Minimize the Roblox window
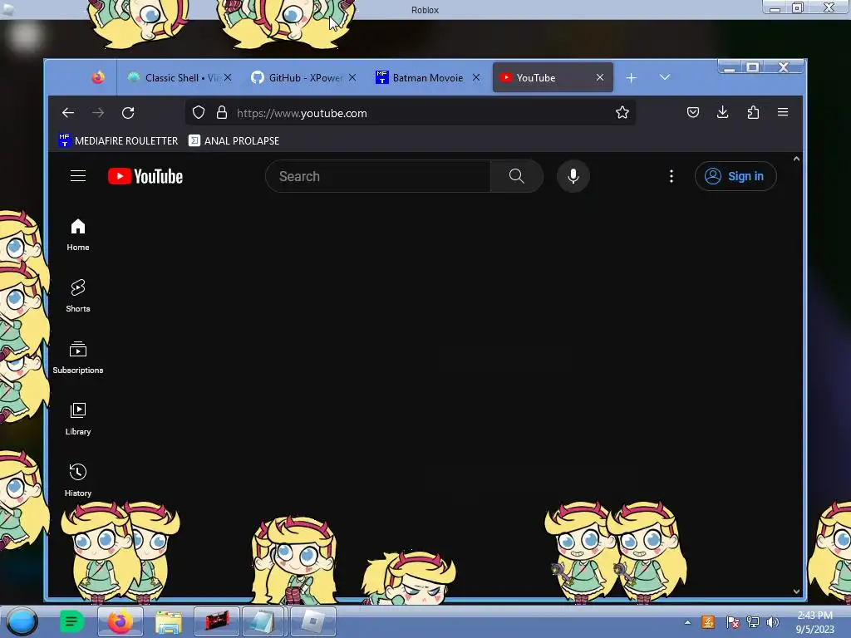 coord(775,7)
